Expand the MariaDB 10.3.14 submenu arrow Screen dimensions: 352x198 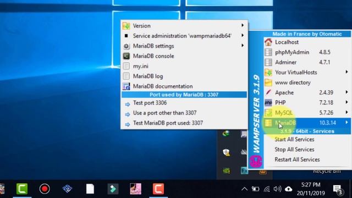click(x=346, y=122)
